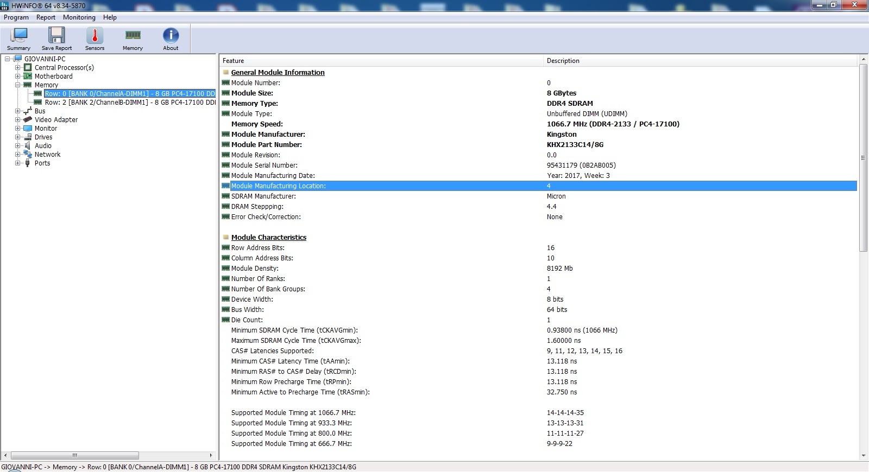
Task: Click the Module Characteristics section icon
Action: click(x=225, y=237)
